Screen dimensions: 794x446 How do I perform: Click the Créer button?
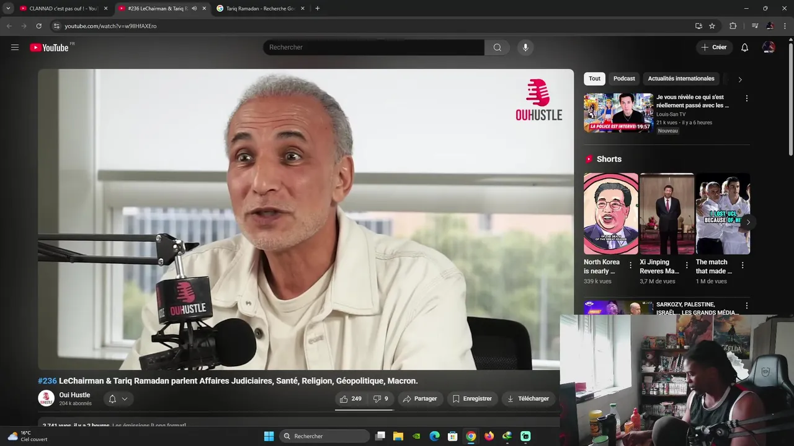click(713, 47)
